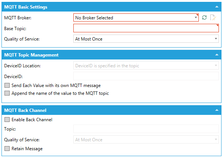The image size is (223, 158).
Task: Click the green refresh brokers icon
Action: point(204,17)
